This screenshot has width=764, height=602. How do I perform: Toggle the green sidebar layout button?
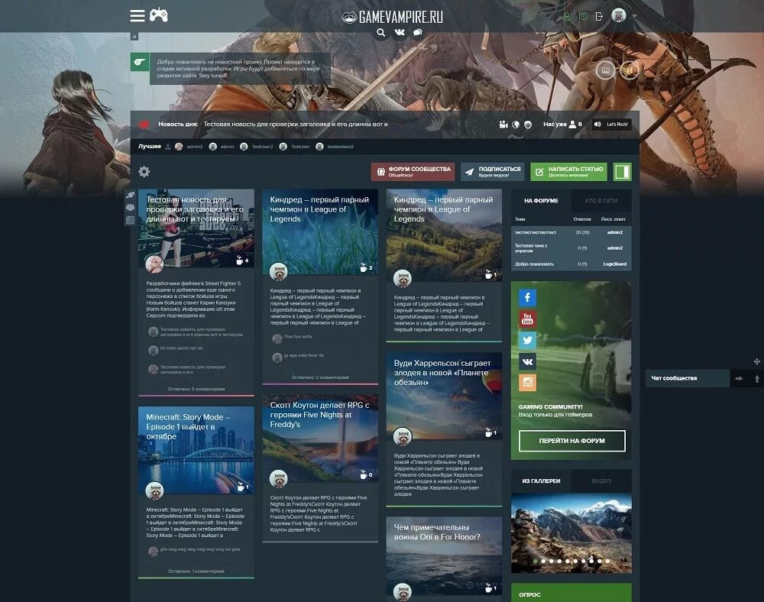[622, 171]
